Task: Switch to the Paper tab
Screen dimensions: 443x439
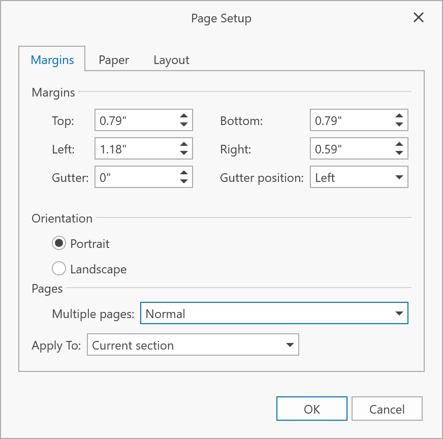Action: [x=114, y=60]
